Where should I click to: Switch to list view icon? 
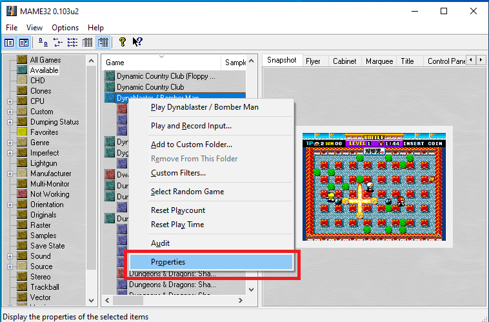tap(72, 42)
